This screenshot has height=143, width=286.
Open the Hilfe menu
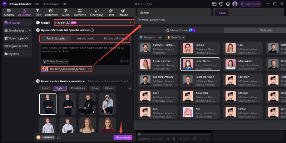point(64,4)
